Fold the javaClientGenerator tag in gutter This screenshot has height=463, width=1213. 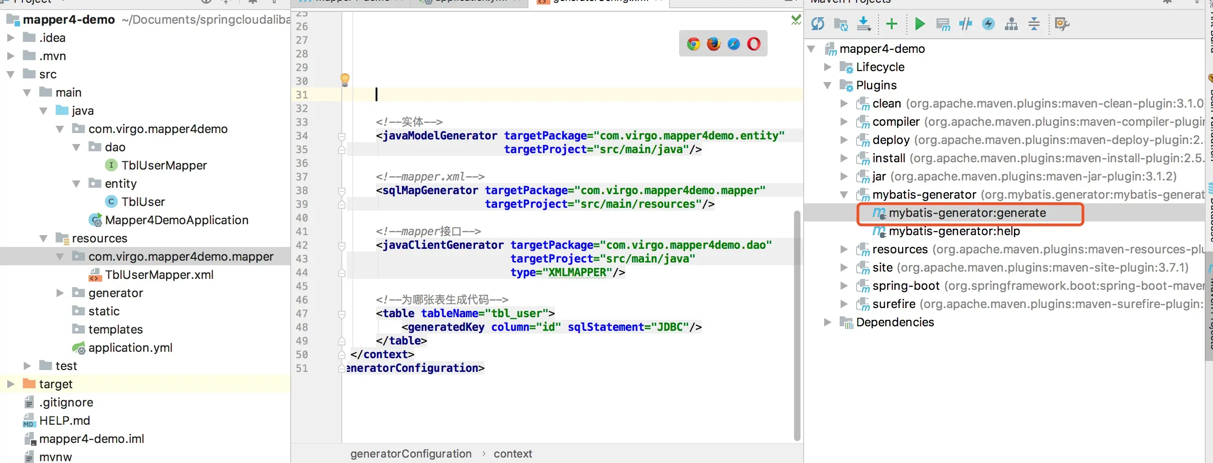point(342,245)
